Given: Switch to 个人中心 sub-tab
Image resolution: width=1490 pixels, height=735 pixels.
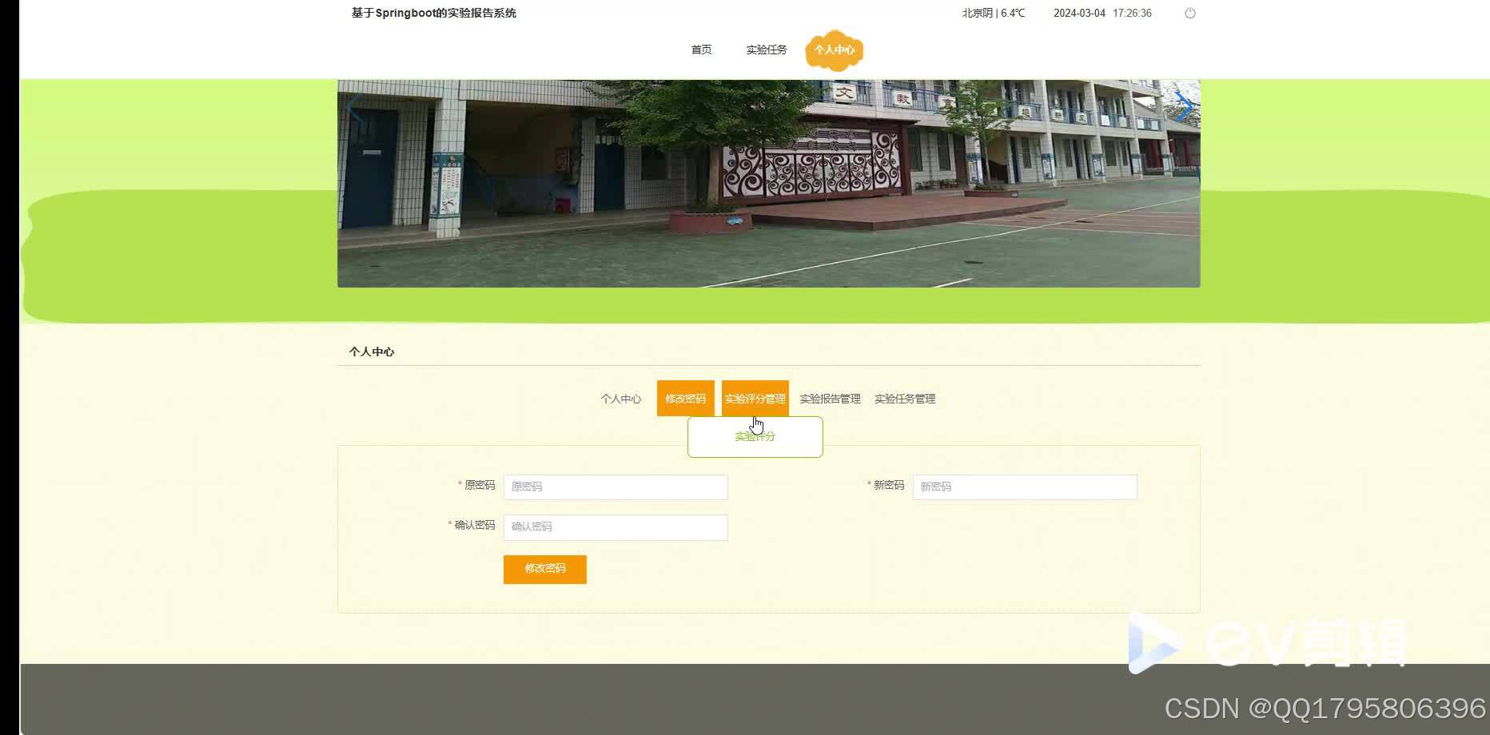Looking at the screenshot, I should [621, 399].
